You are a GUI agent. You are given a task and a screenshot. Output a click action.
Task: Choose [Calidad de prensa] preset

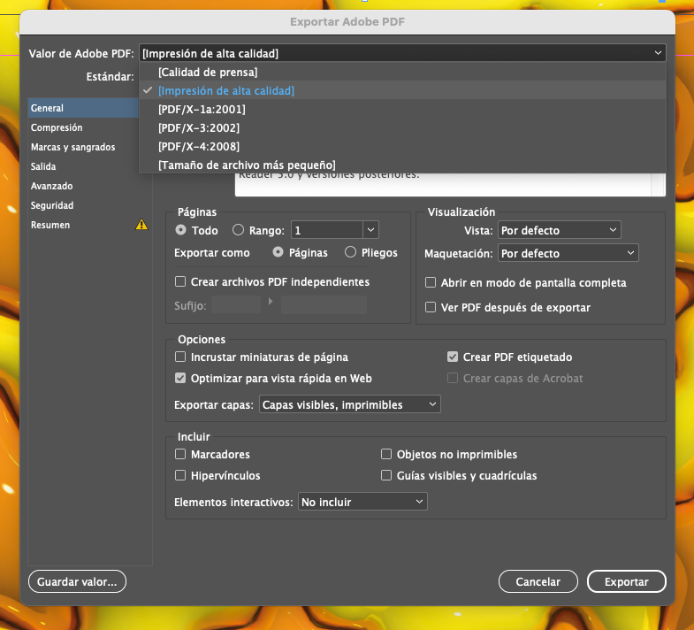coord(402,73)
